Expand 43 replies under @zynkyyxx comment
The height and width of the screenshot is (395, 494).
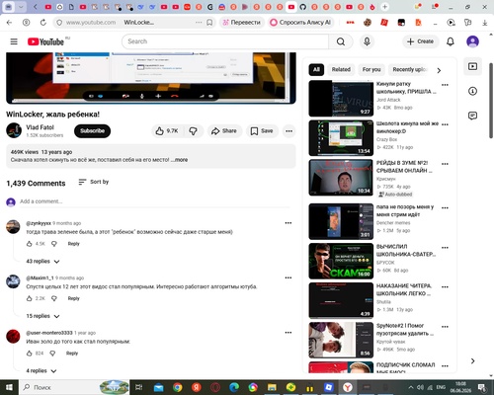(42, 262)
